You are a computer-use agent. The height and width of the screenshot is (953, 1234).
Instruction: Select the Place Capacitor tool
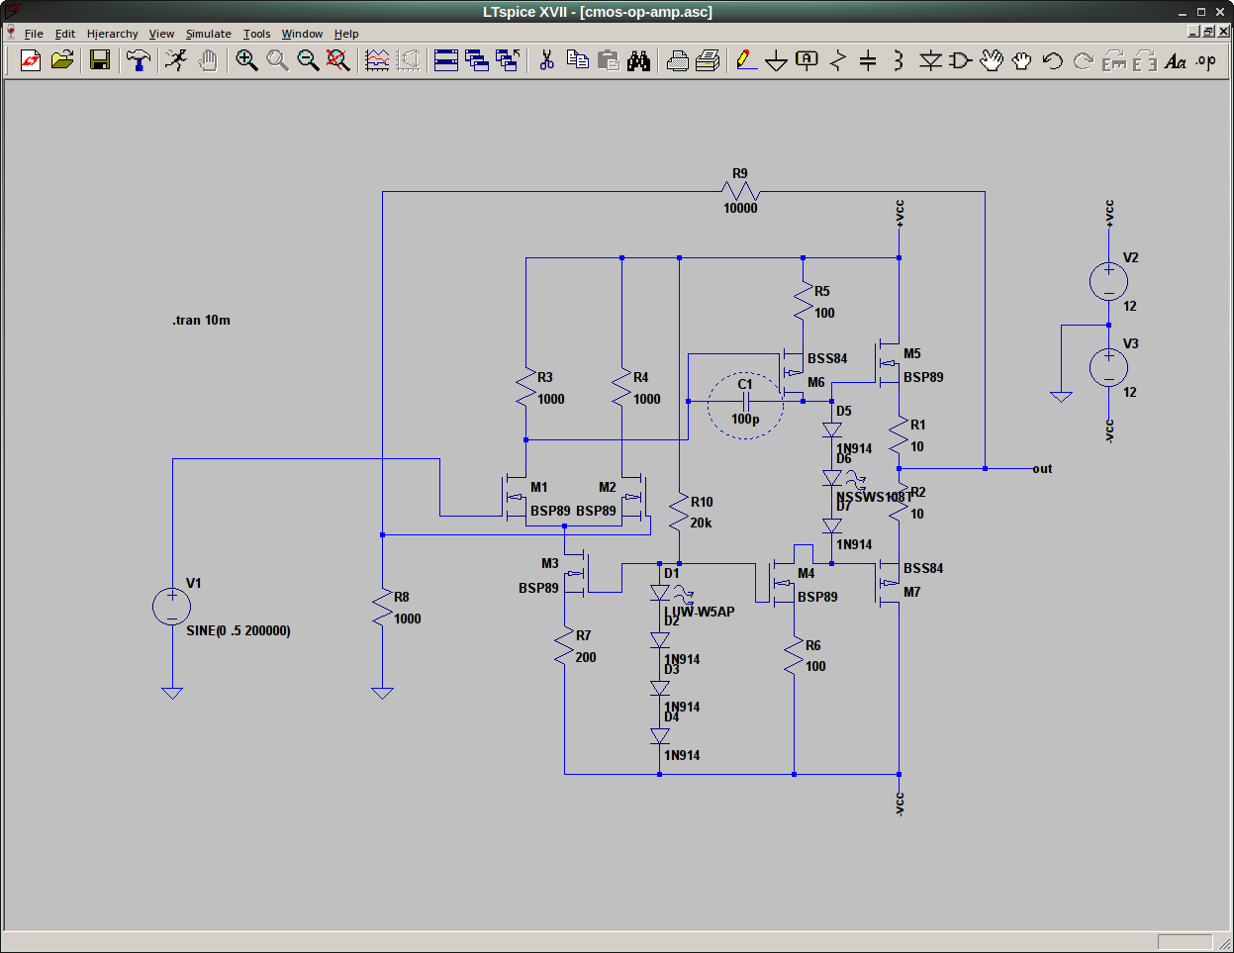coord(868,60)
